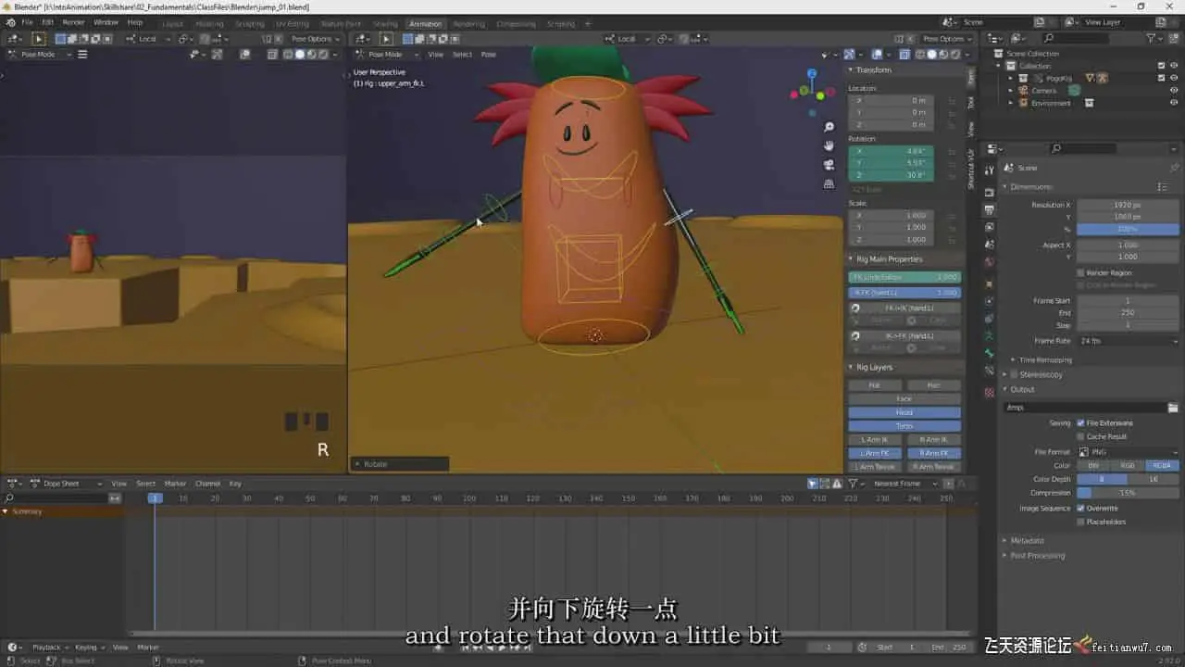Switch to orthographic grid view icon

[x=829, y=184]
